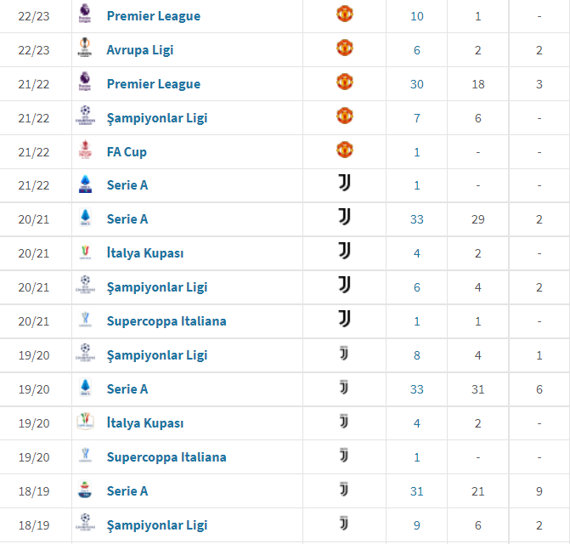Click the Champions League logo in the 18/19 row
This screenshot has height=544, width=570.
[x=85, y=524]
